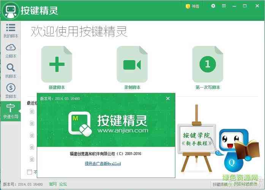Click the 录制脚本 camera icon
The width and height of the screenshot is (265, 190).
coord(132,65)
